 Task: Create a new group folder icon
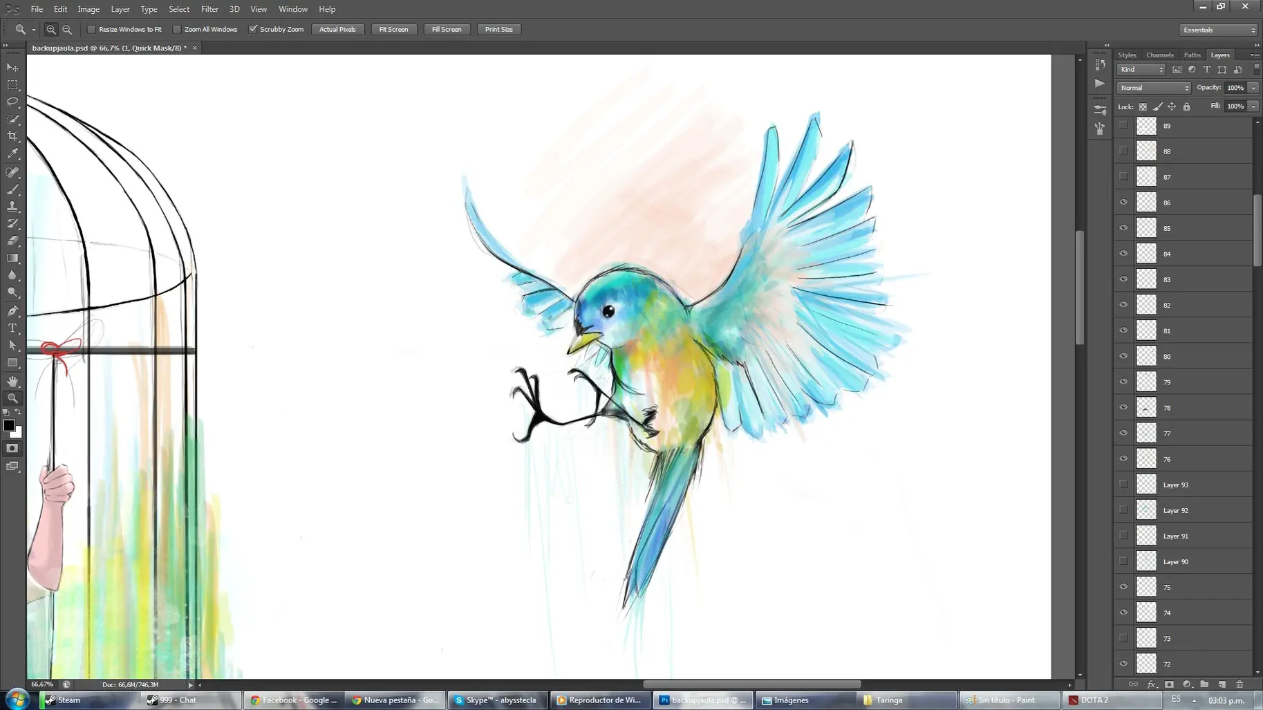click(x=1204, y=684)
